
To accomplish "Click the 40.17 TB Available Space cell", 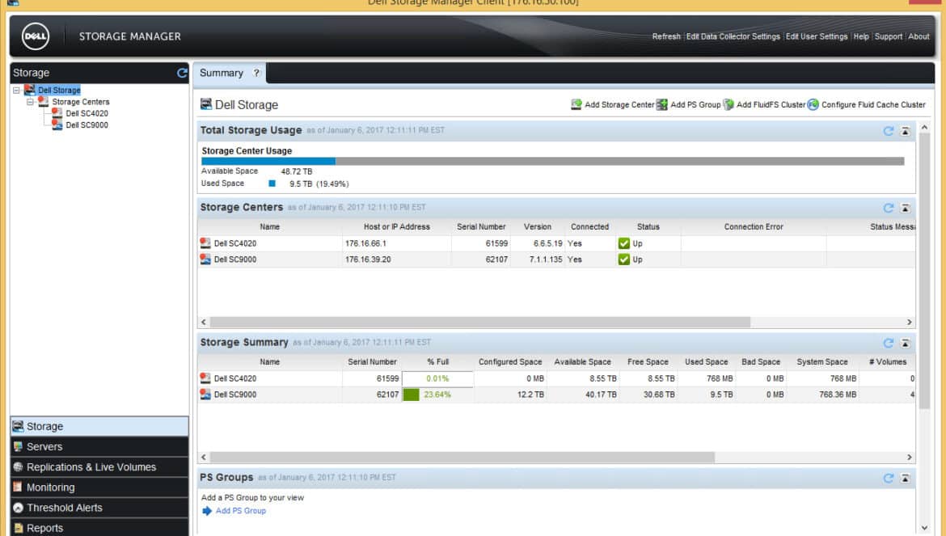I will [582, 395].
